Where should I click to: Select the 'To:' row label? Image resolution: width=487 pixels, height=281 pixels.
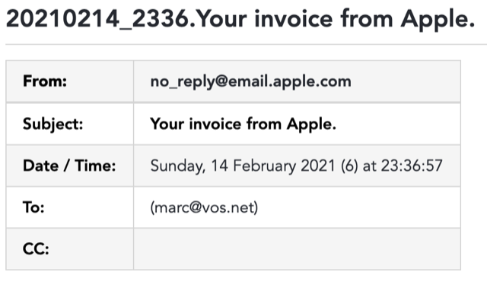(x=33, y=207)
